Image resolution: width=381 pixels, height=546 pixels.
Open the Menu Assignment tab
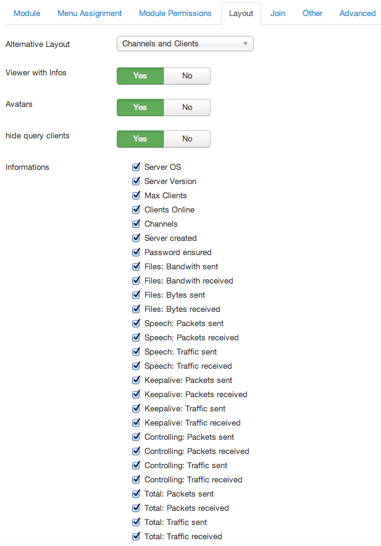tap(90, 13)
